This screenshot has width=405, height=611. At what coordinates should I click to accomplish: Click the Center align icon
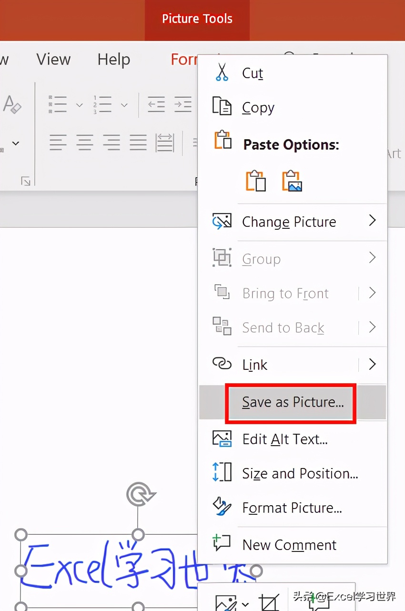pos(85,142)
